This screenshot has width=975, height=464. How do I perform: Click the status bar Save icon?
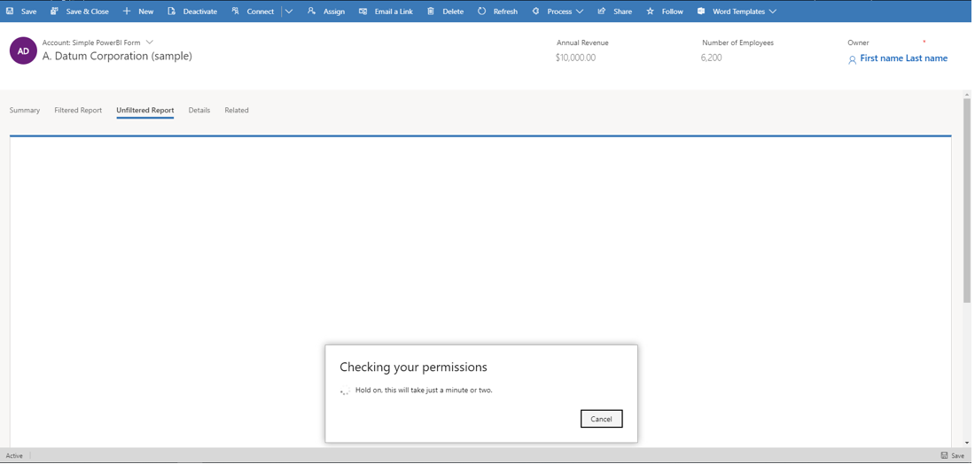[x=945, y=455]
